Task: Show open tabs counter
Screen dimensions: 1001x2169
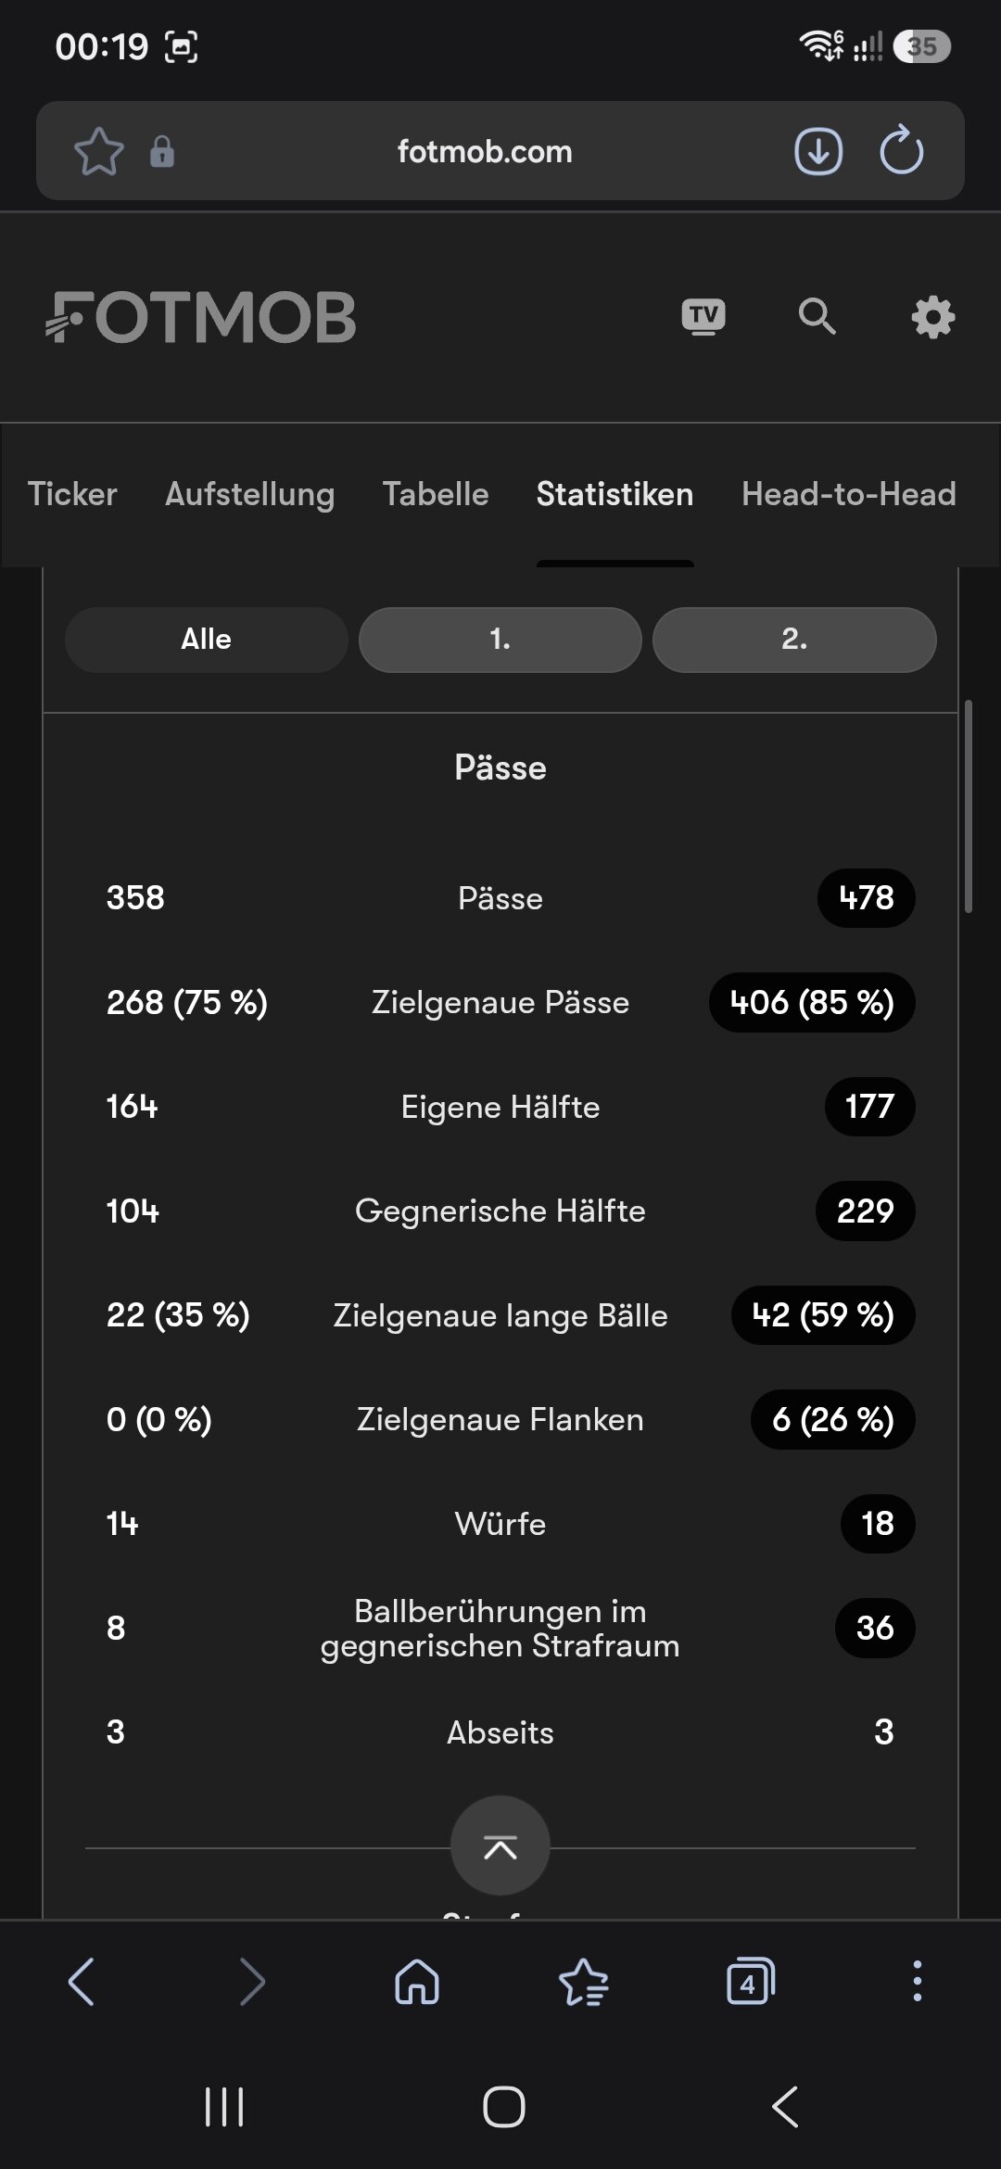Action: 750,1982
